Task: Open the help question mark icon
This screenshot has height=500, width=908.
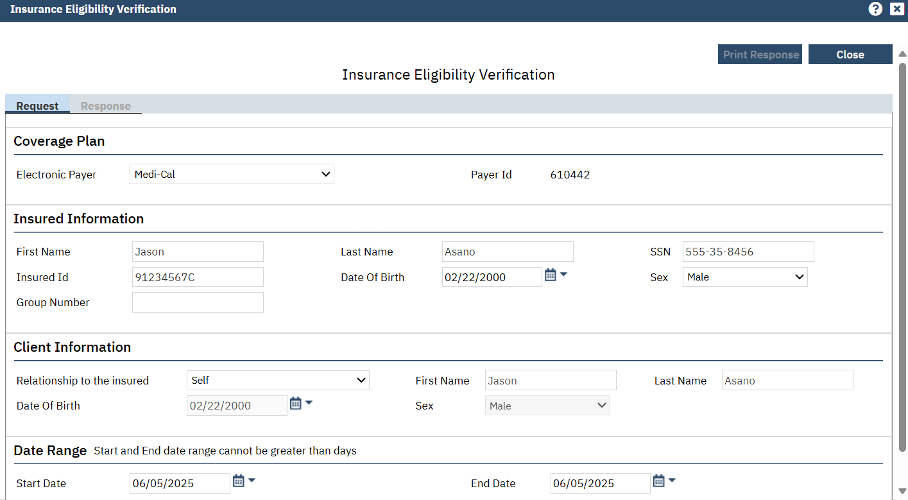Action: click(875, 9)
